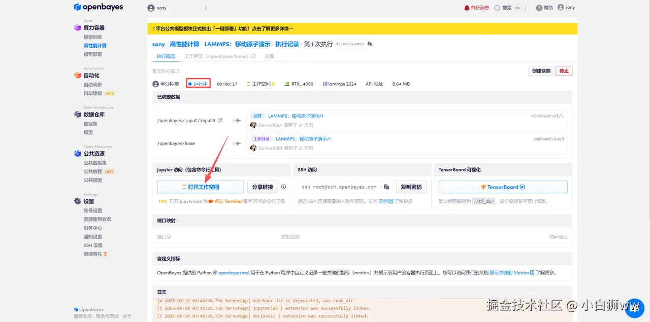Screen dimensions: 650x322
Task: Click red 停止 button
Action: coord(564,71)
